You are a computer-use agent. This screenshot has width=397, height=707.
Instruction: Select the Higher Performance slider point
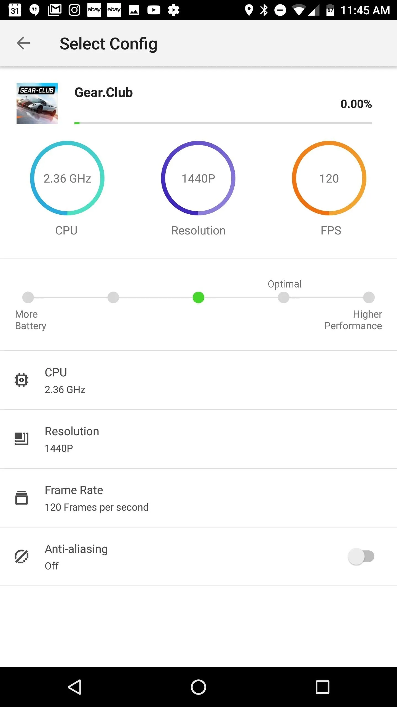pyautogui.click(x=369, y=297)
